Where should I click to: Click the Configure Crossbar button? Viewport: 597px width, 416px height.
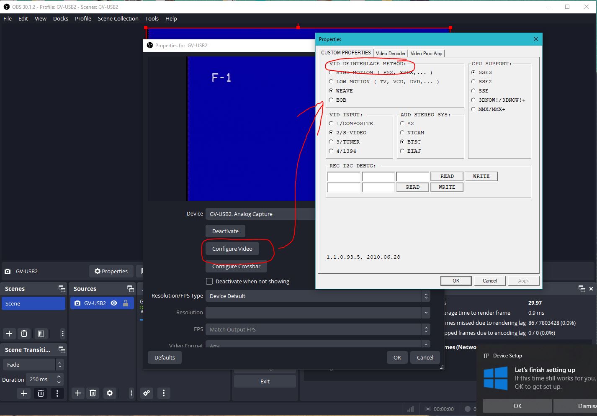coord(237,266)
